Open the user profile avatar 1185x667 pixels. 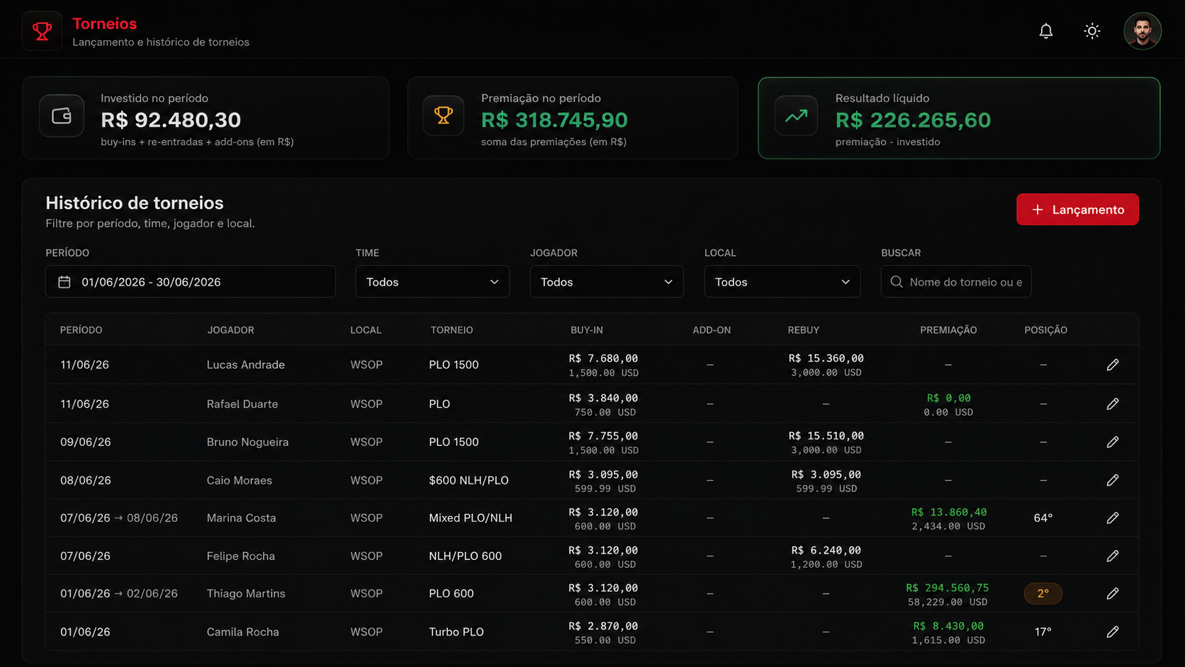click(x=1142, y=31)
